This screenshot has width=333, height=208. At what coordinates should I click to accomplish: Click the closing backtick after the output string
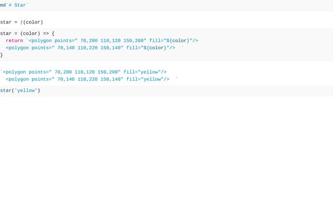[177, 79]
